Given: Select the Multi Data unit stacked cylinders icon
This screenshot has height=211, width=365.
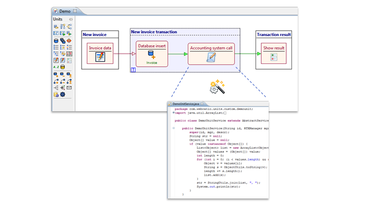Looking at the screenshot, I should pos(63,40).
